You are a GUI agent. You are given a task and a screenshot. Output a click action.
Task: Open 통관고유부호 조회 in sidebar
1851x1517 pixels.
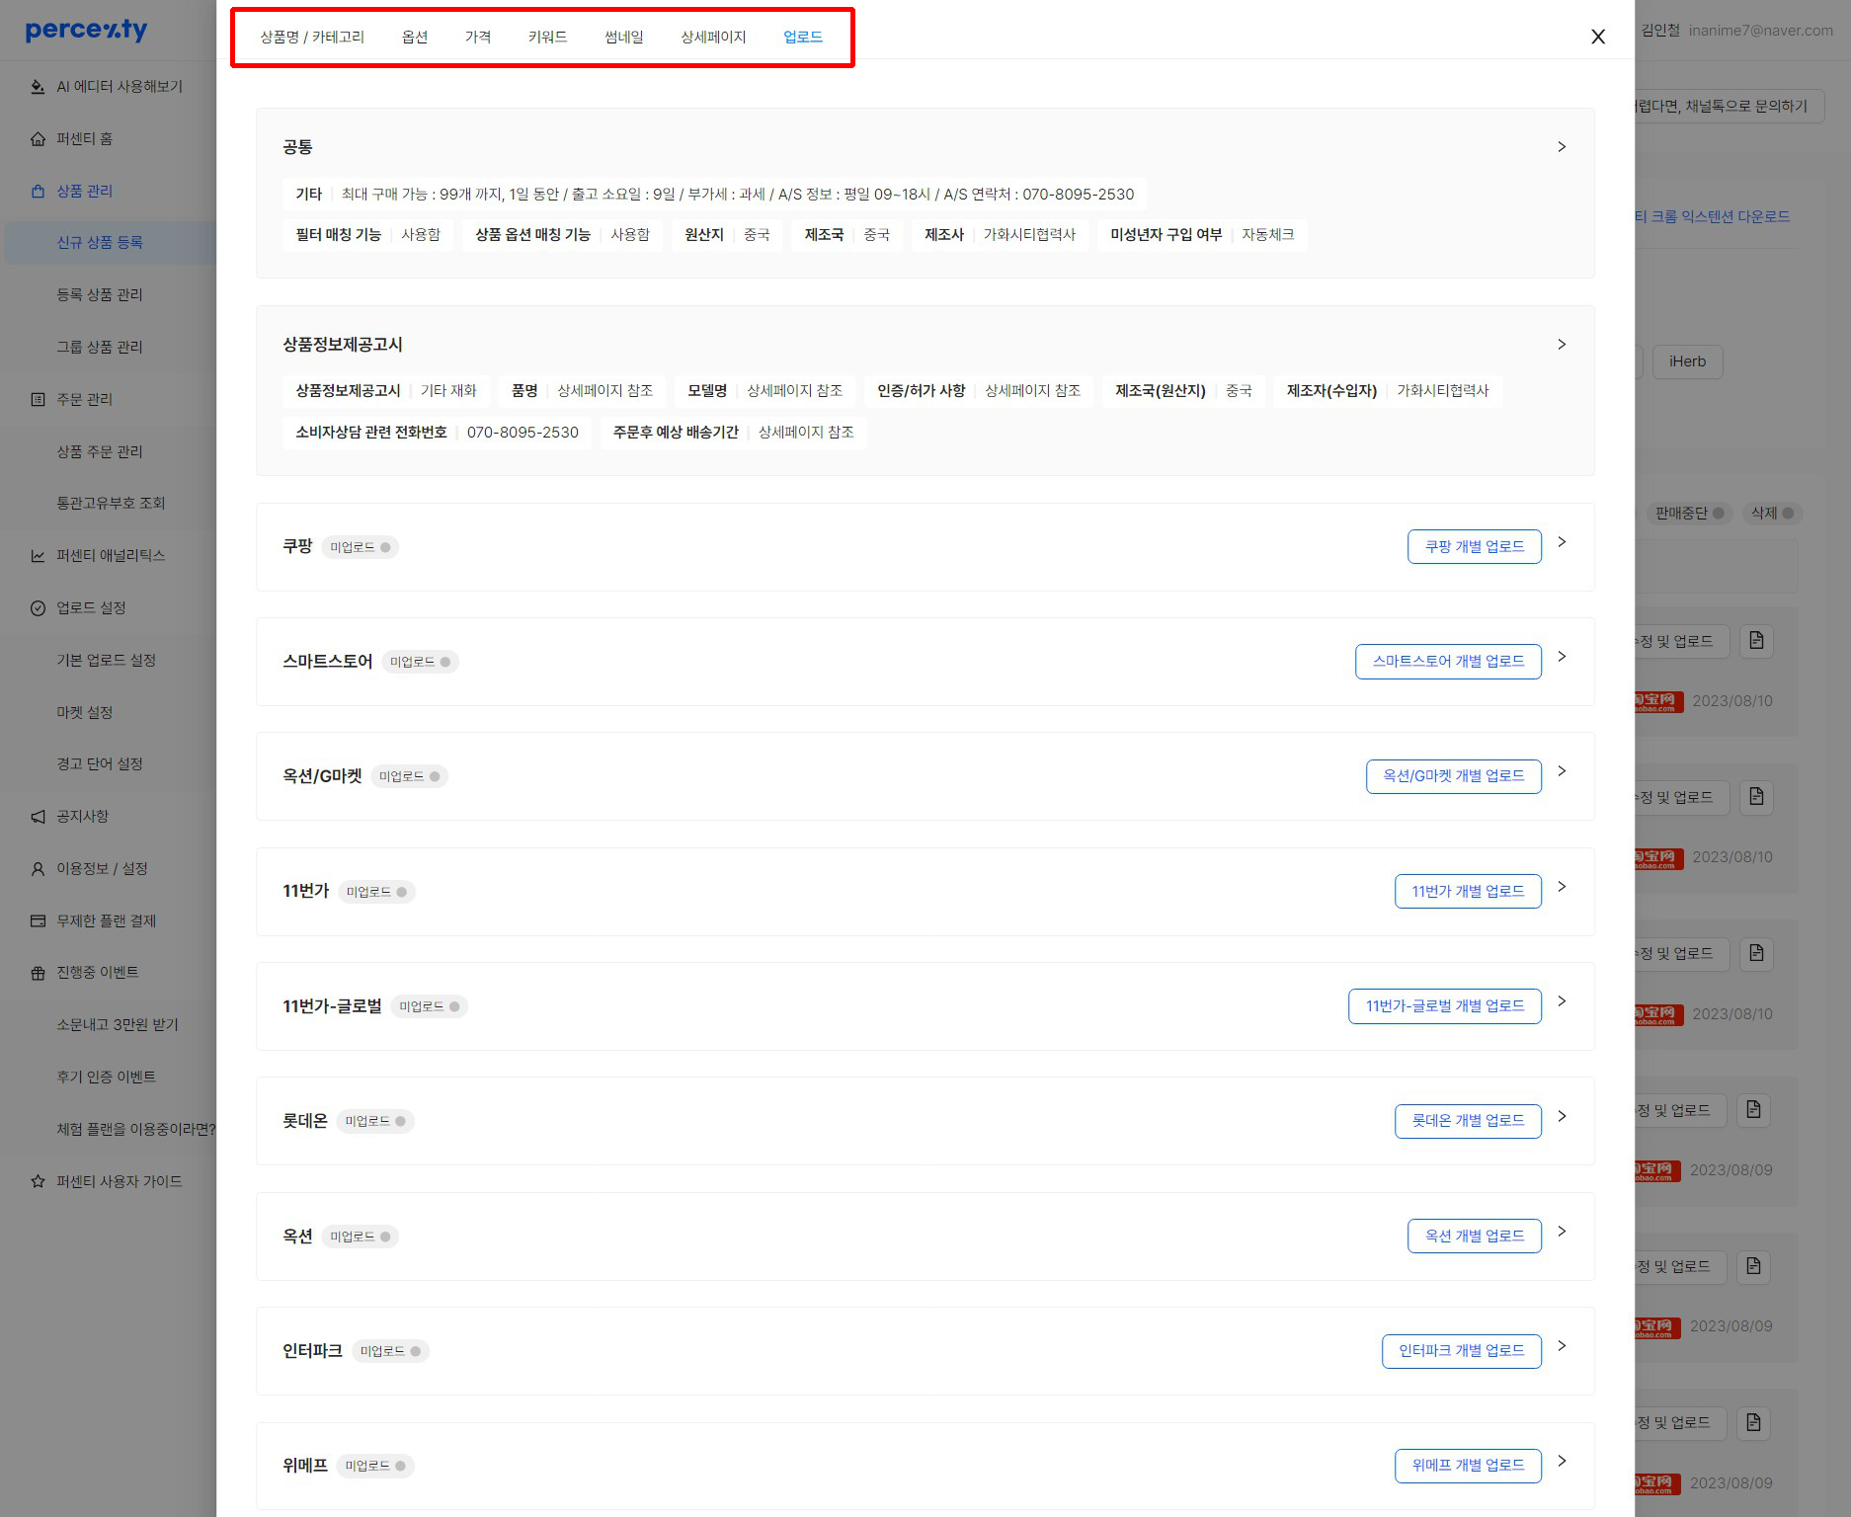point(111,504)
